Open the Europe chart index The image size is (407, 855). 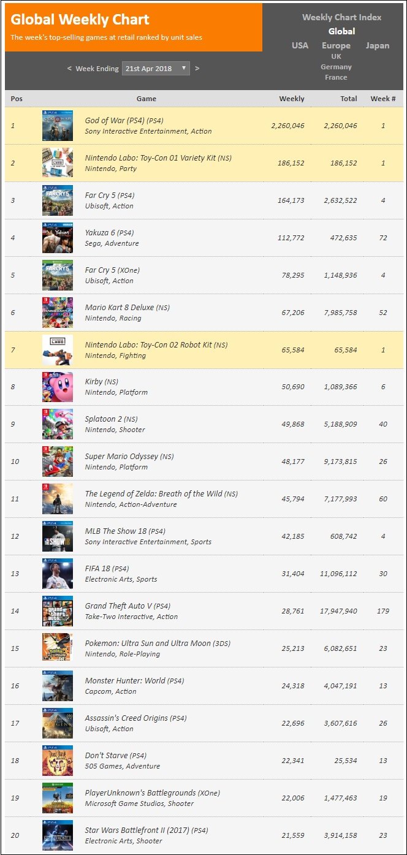click(x=336, y=45)
